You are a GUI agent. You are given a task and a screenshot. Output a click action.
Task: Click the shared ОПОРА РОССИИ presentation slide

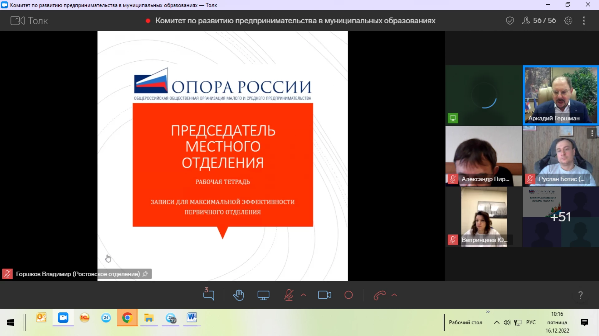click(x=222, y=156)
